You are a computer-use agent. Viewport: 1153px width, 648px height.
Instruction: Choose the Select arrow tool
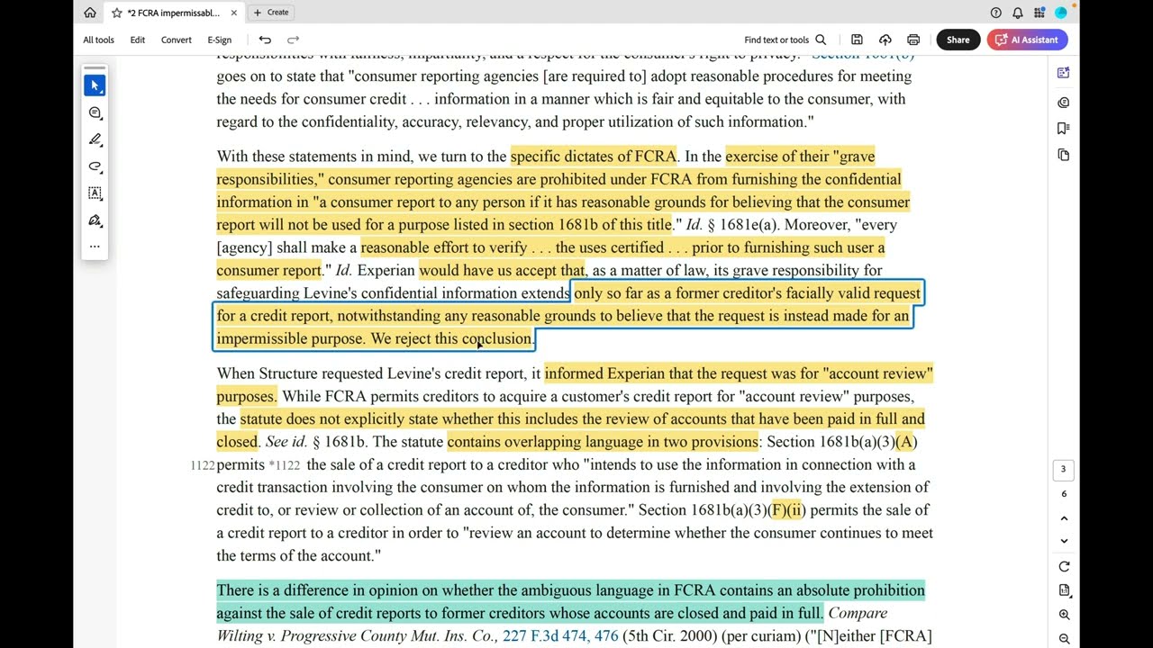click(95, 85)
